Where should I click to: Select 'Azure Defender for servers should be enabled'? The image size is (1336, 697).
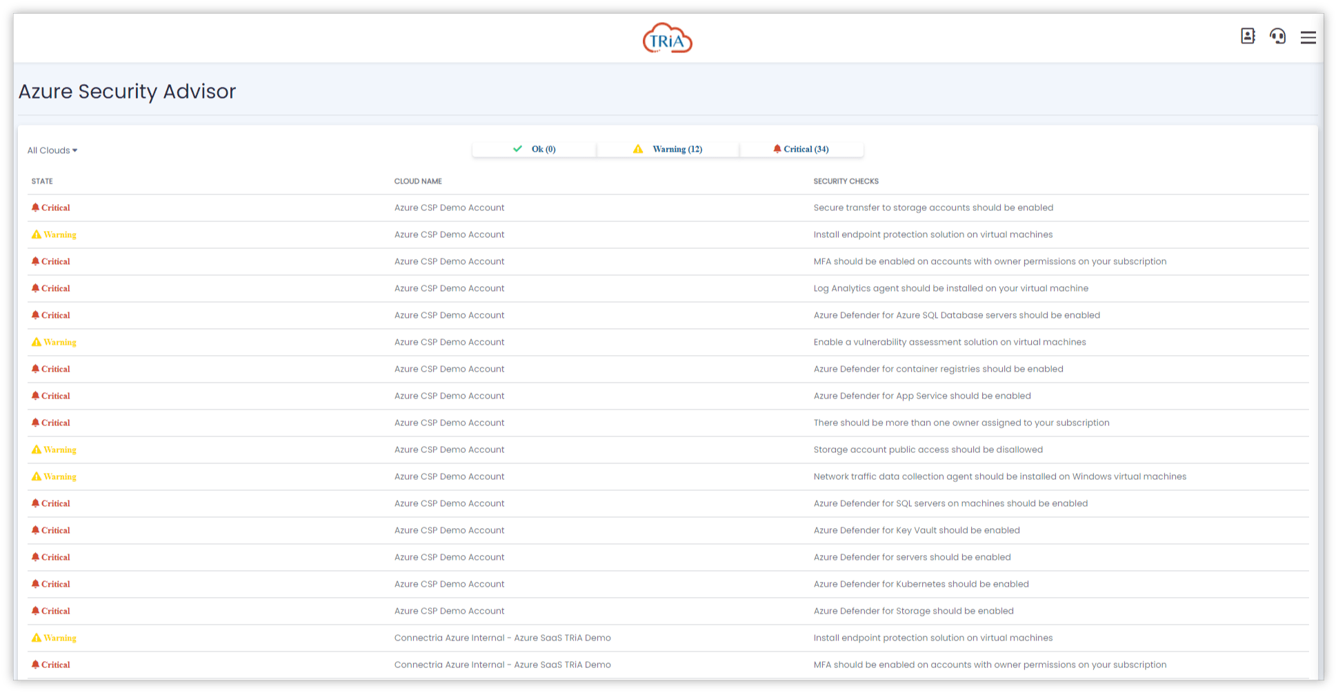[x=912, y=557]
